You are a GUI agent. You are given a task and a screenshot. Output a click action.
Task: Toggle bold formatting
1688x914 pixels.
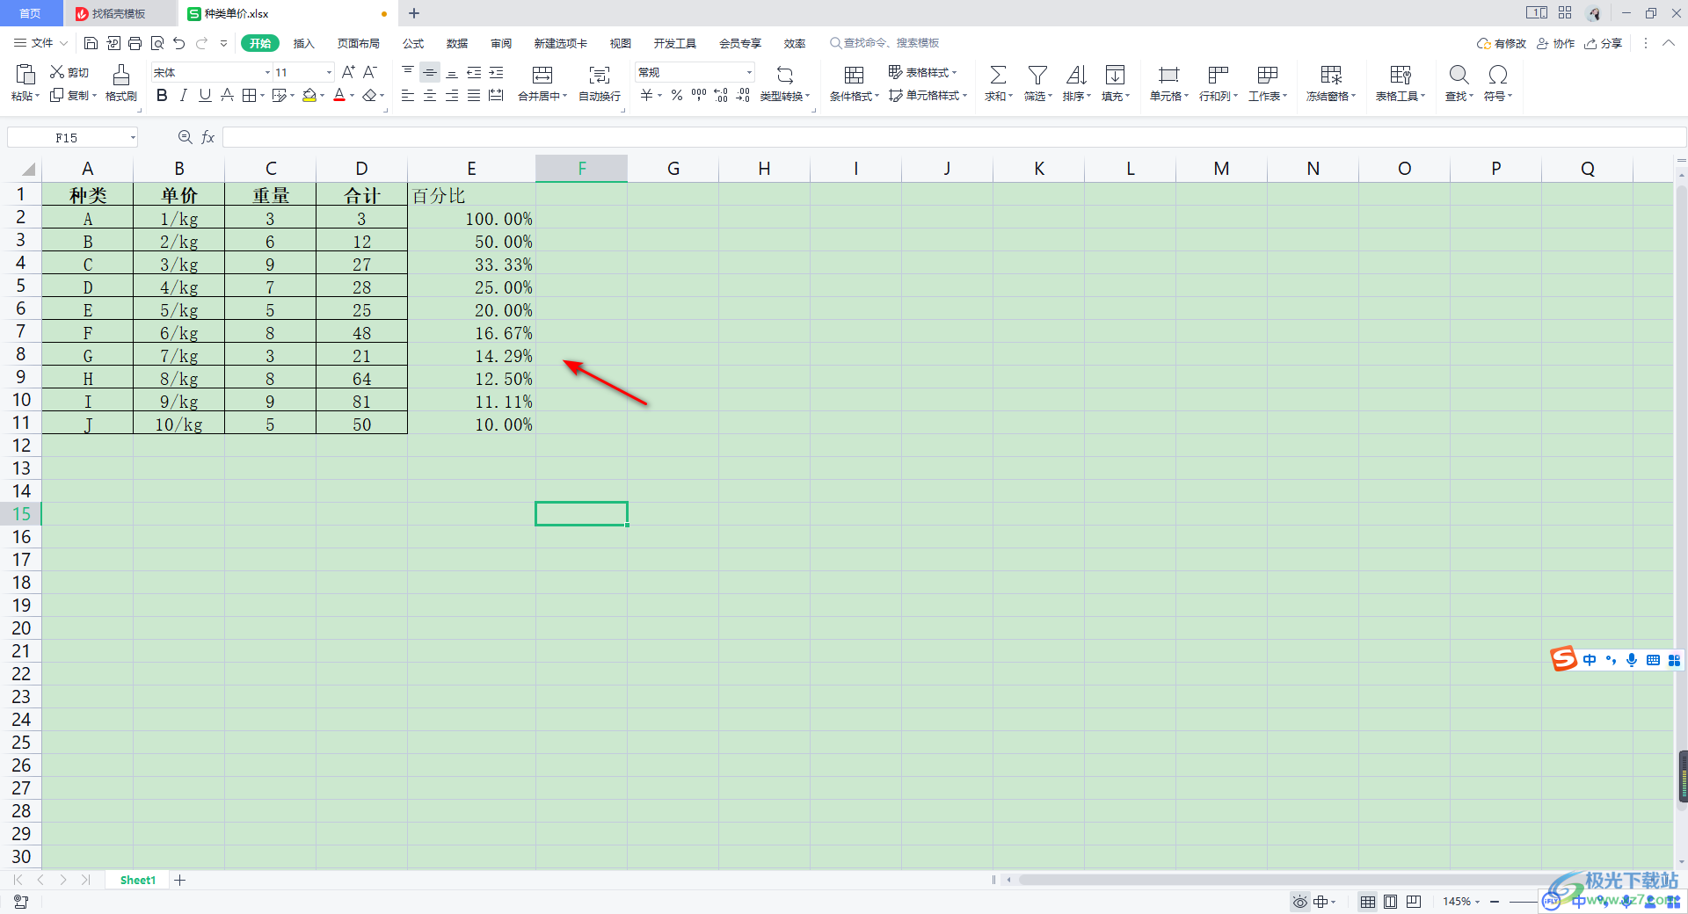pyautogui.click(x=162, y=95)
